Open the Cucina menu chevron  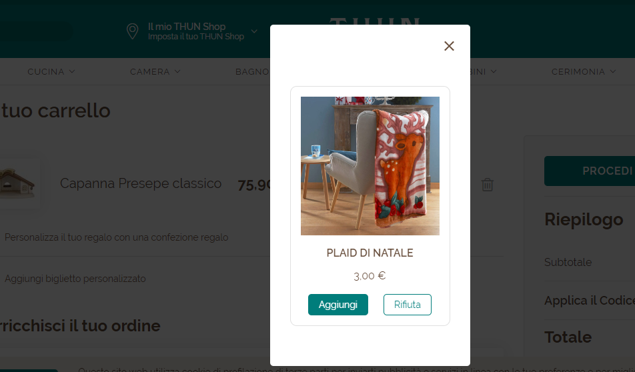tap(72, 71)
